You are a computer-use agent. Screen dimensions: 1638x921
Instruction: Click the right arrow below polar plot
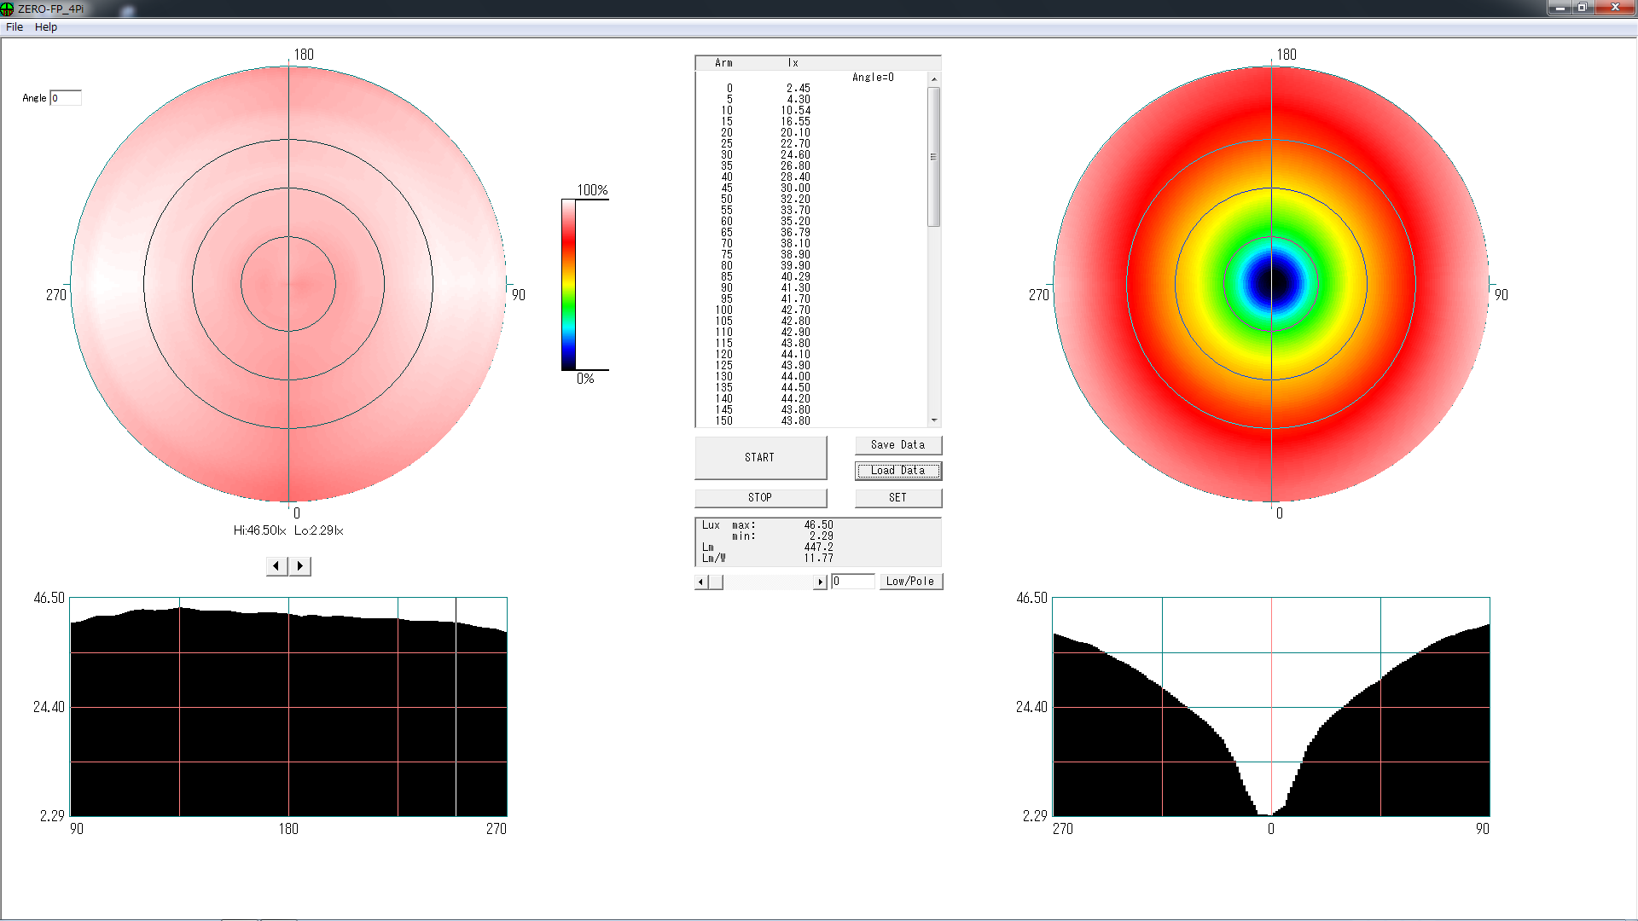pyautogui.click(x=299, y=566)
